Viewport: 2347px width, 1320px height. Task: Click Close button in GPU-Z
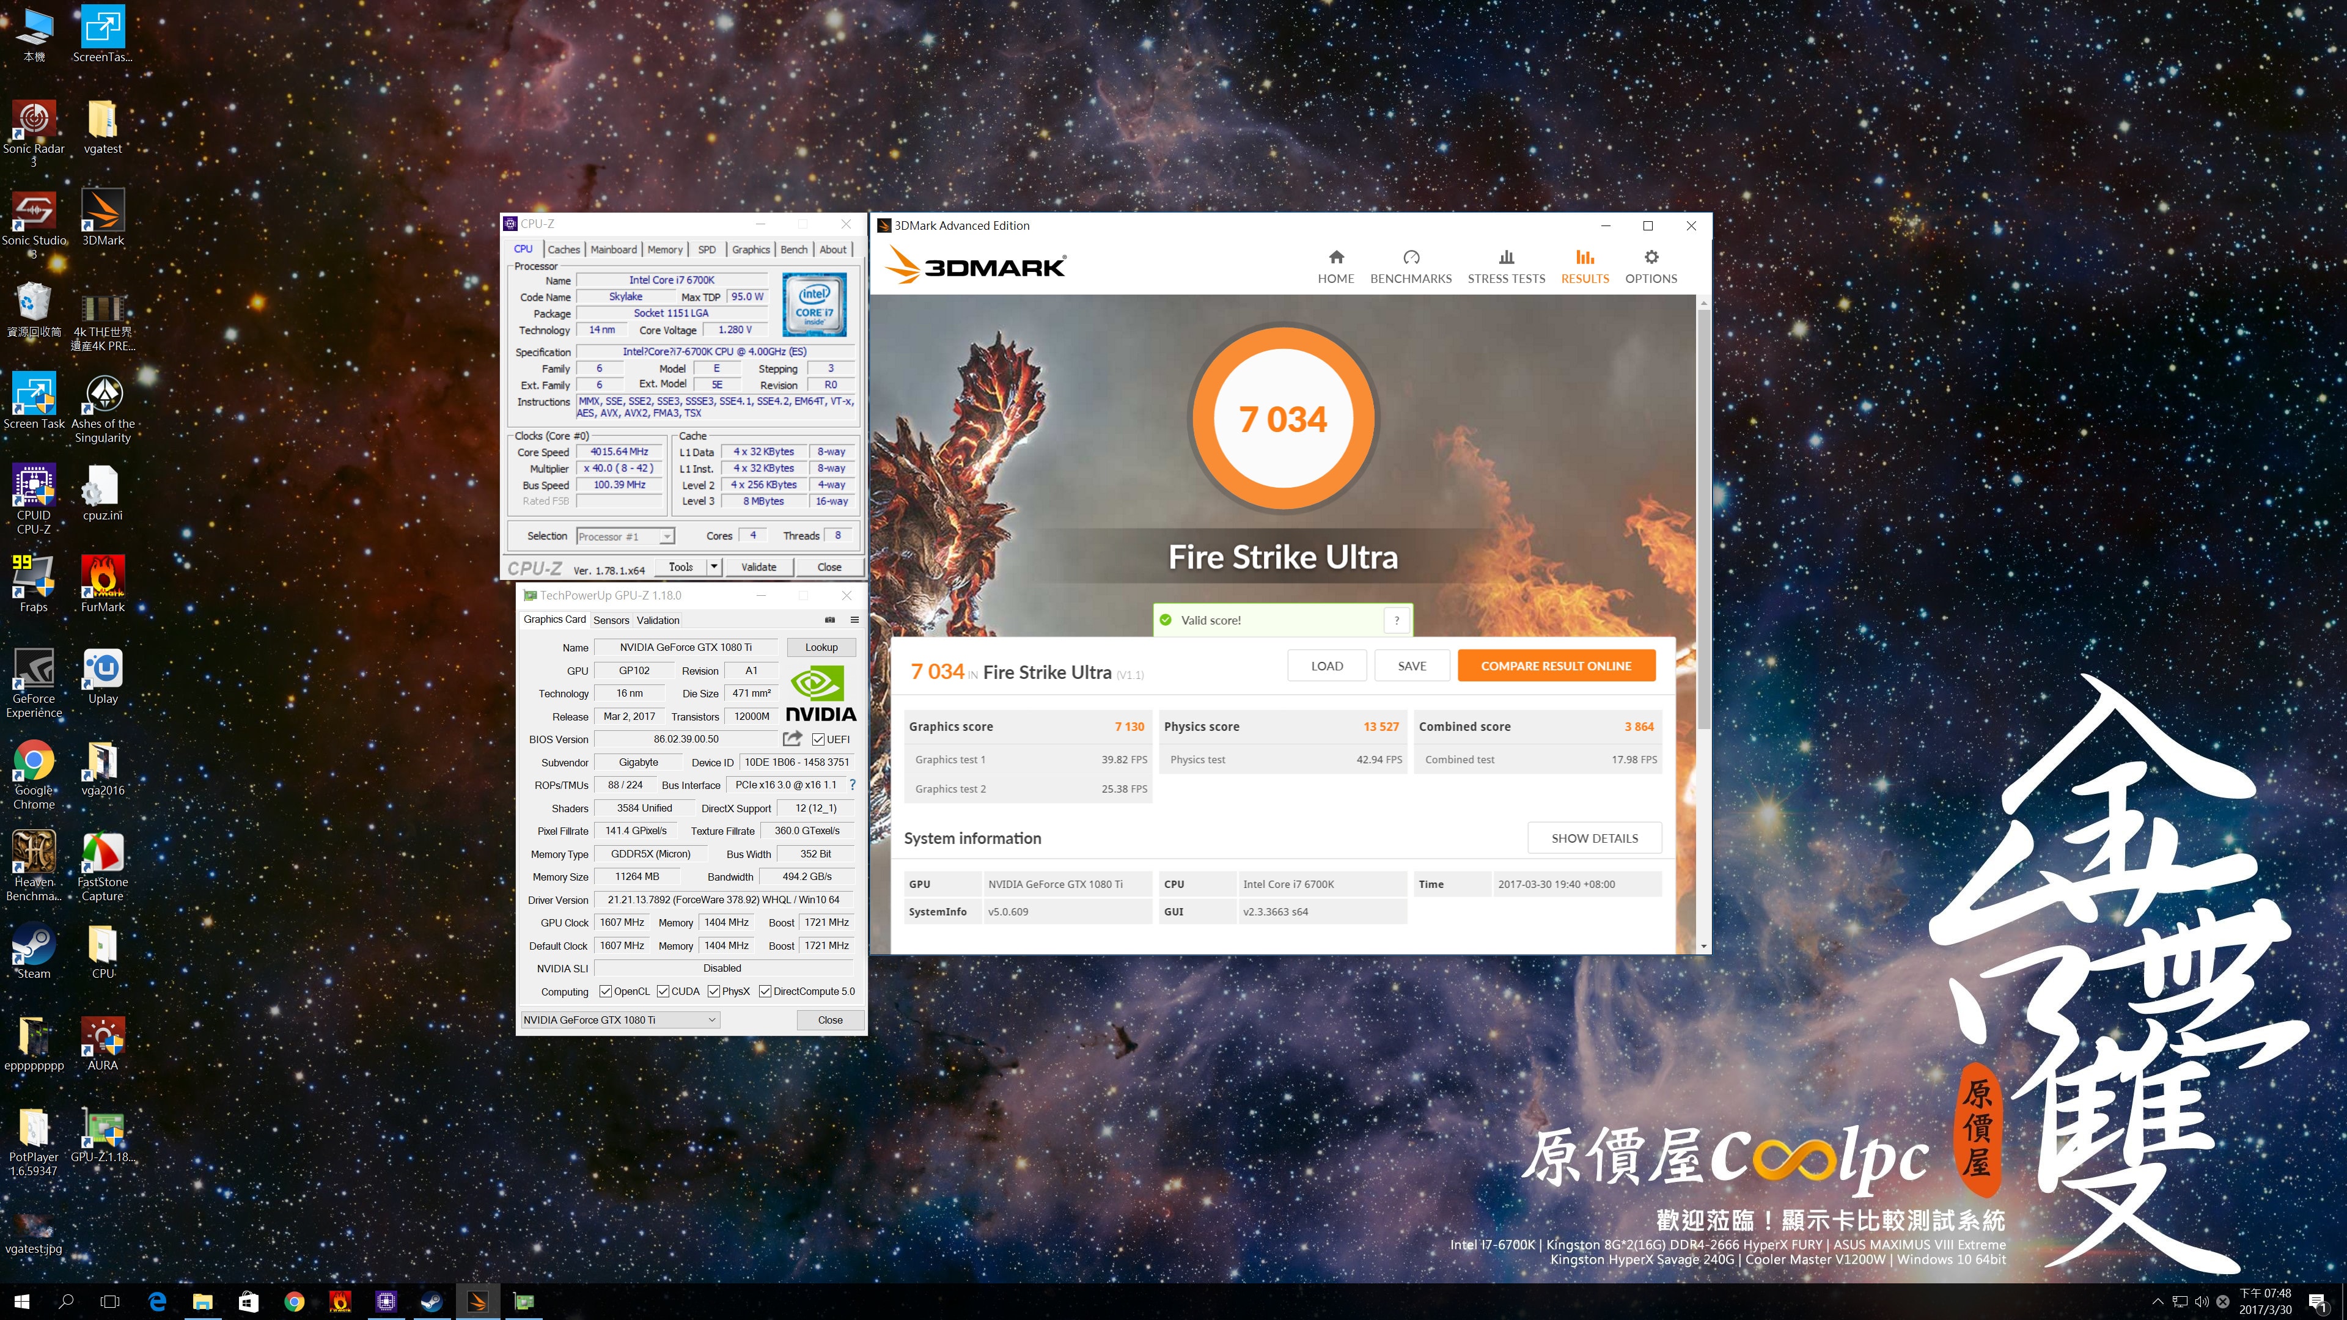pos(830,1019)
